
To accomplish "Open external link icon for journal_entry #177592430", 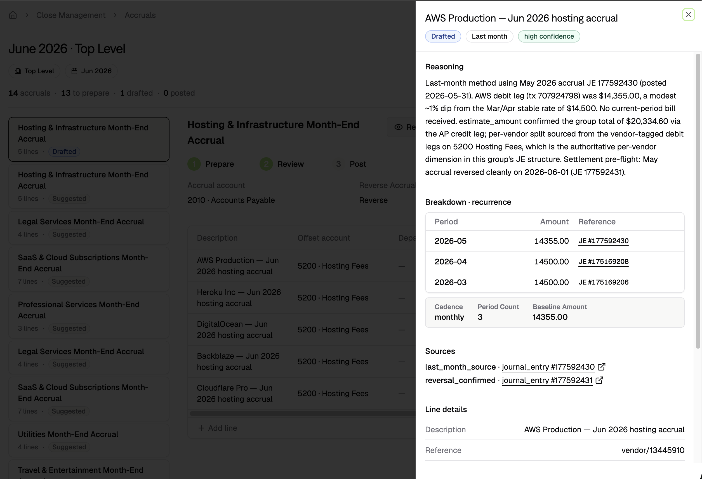I will [x=601, y=367].
